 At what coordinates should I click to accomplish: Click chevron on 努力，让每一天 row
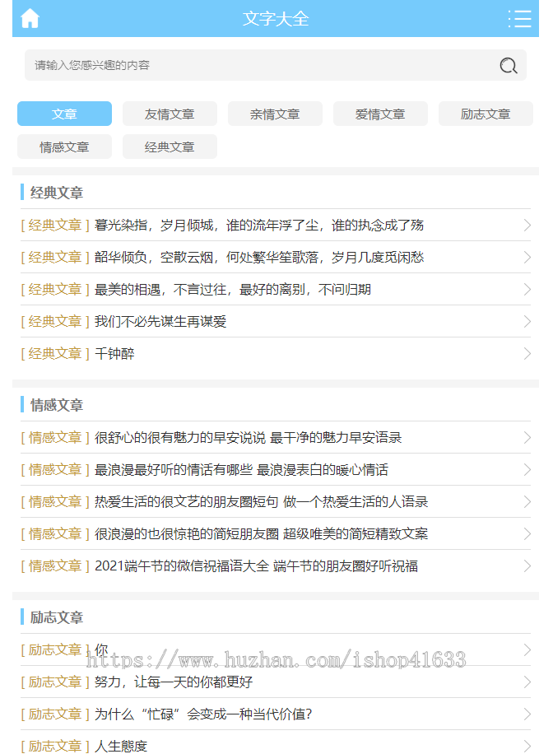527,682
